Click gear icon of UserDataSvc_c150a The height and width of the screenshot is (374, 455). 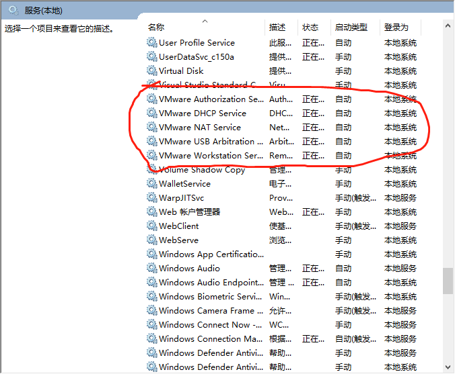tap(151, 56)
